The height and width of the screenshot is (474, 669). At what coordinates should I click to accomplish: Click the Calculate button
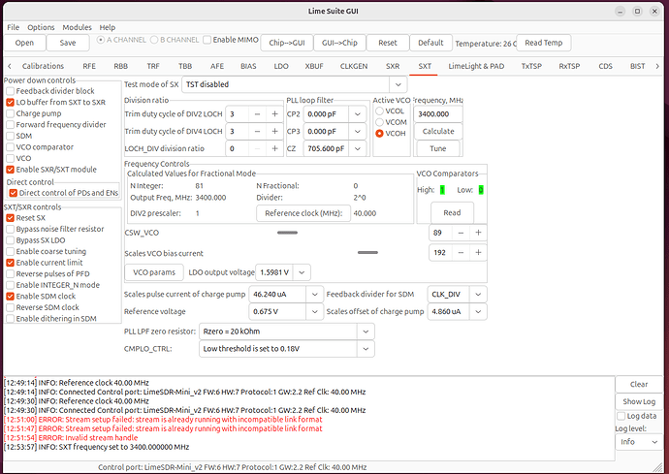(438, 131)
